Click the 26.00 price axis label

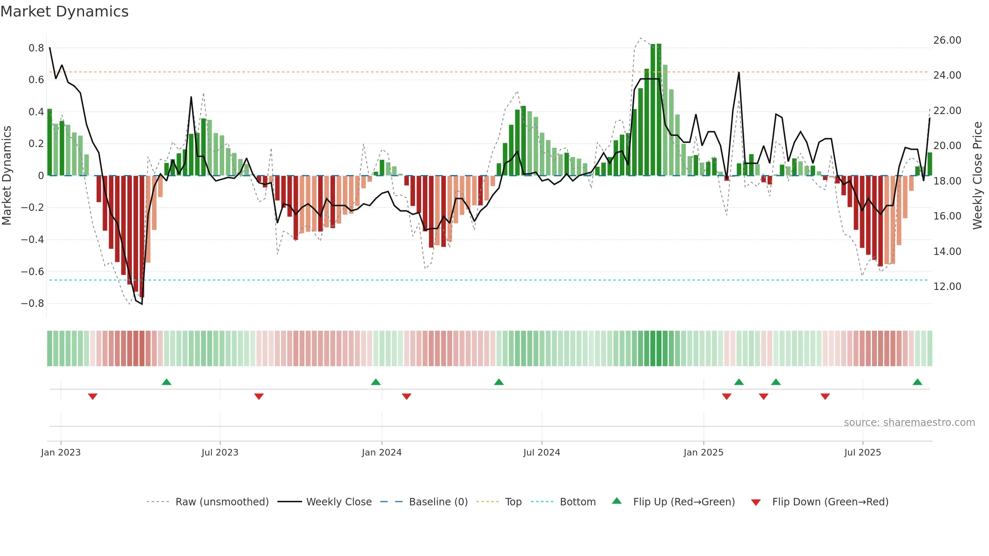947,40
